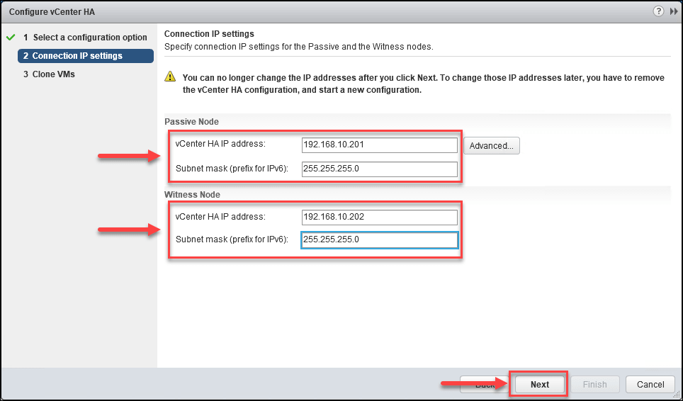The height and width of the screenshot is (401, 683).
Task: Click the double-arrow expand icon in title bar
Action: [673, 12]
